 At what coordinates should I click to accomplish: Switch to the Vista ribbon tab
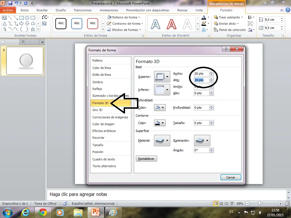pyautogui.click(x=199, y=10)
